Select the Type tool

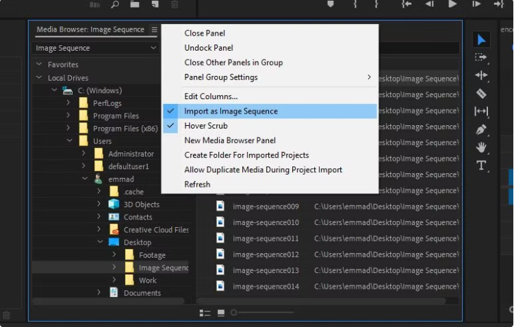481,165
